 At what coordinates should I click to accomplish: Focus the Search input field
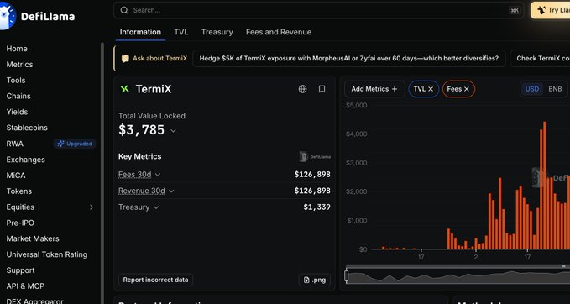point(318,10)
